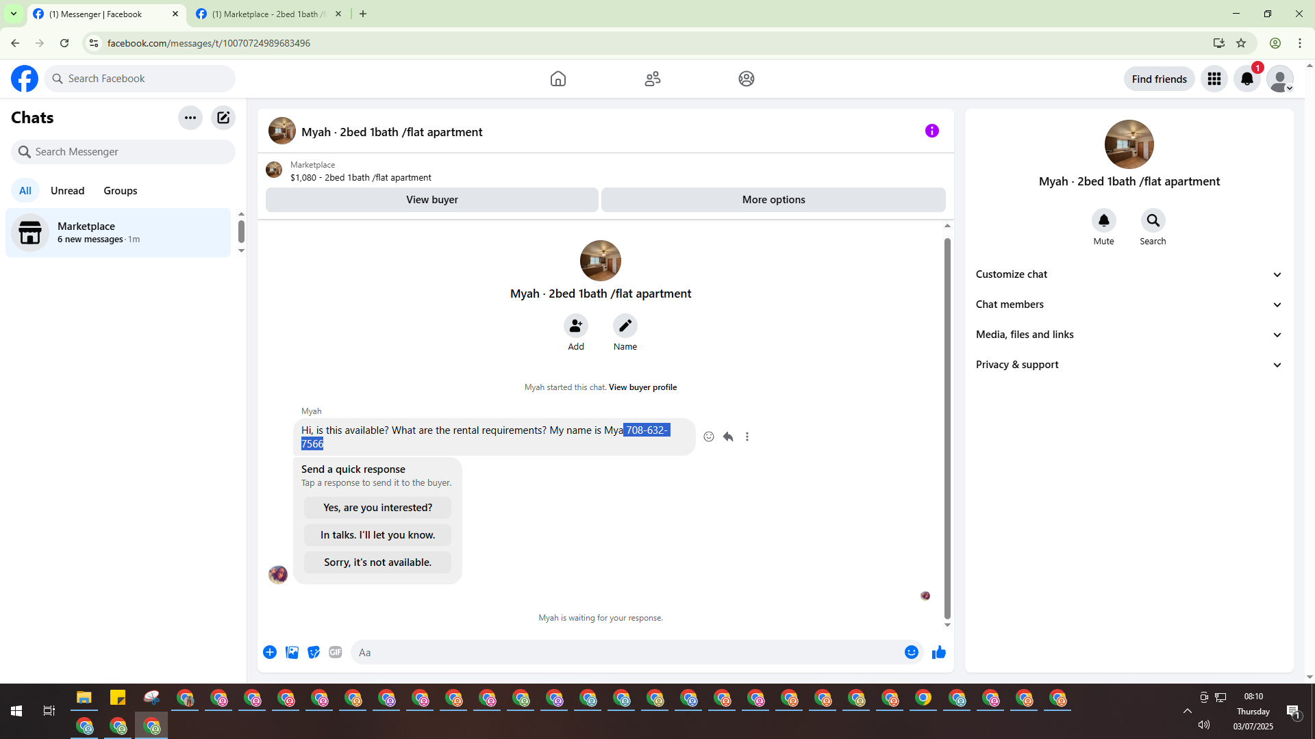Mute this conversation with the bell
The image size is (1315, 739).
(x=1103, y=220)
